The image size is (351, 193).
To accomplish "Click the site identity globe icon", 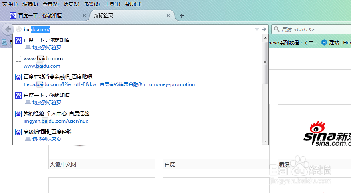I will tap(19, 29).
